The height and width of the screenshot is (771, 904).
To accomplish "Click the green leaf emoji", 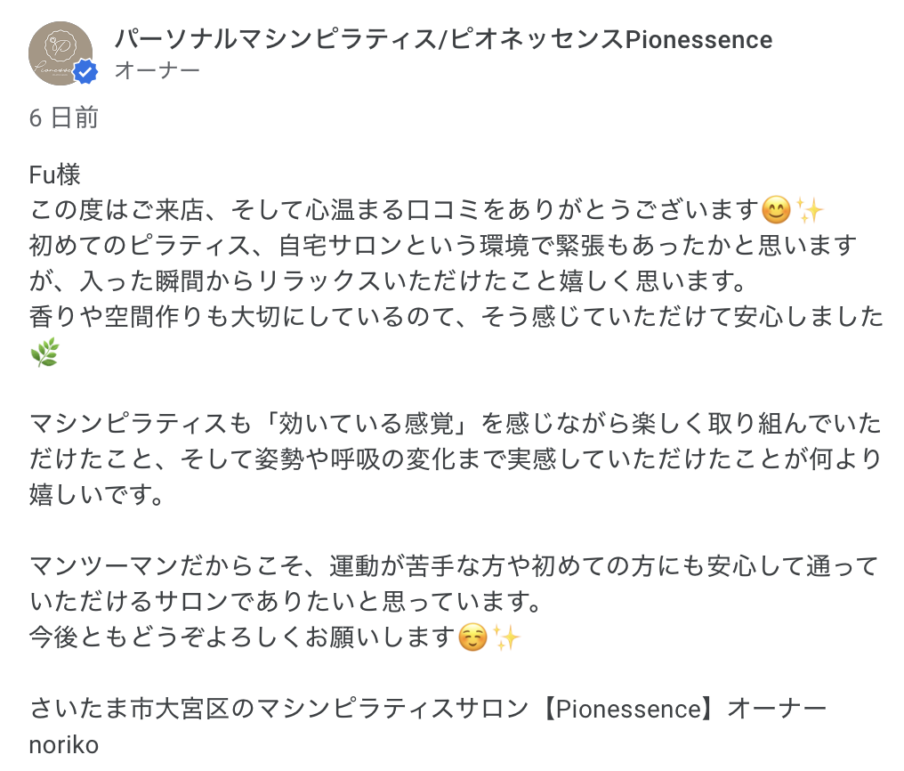I will [44, 354].
